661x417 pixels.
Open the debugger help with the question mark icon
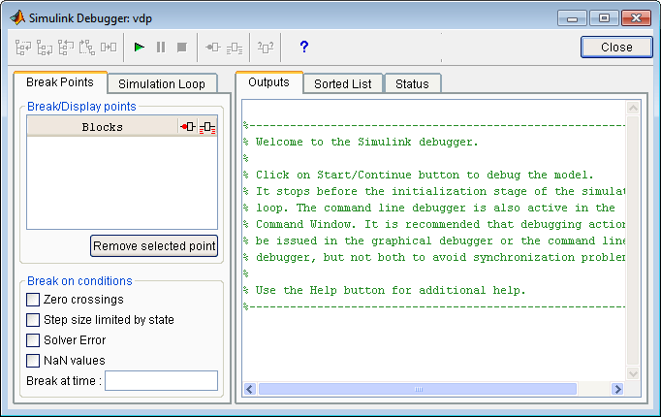(304, 47)
